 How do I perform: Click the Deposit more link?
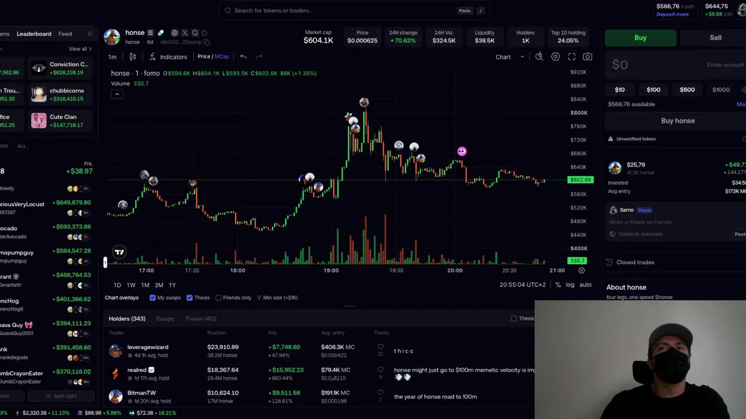point(673,14)
